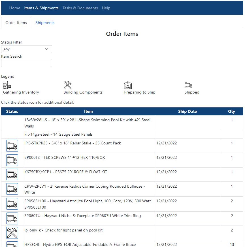Focus the Item Search field
The height and width of the screenshot is (247, 245).
[27, 63]
